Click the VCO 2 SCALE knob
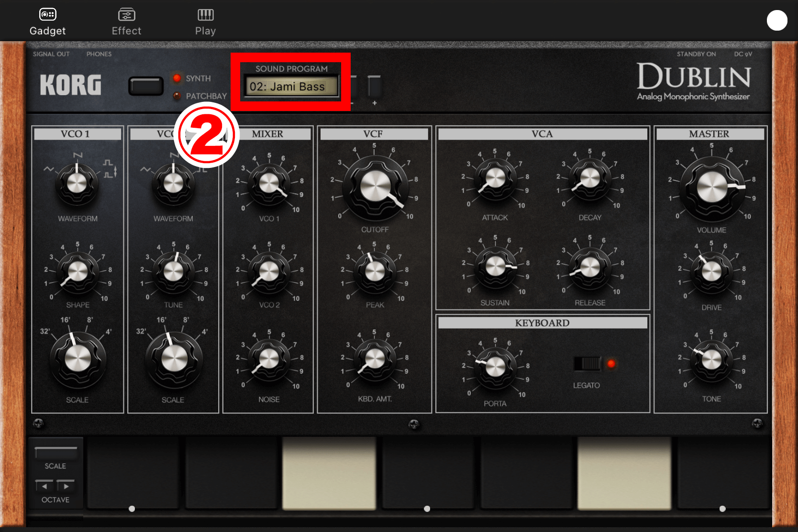 point(174,359)
